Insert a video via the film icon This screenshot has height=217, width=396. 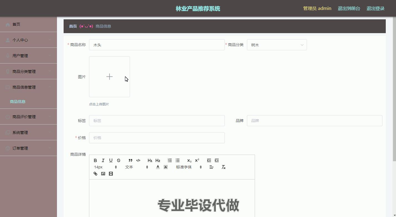point(111,174)
